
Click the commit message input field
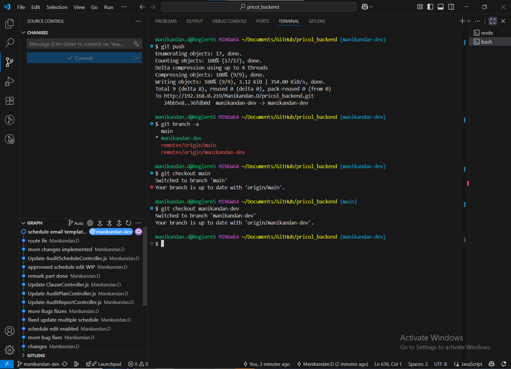click(x=77, y=44)
